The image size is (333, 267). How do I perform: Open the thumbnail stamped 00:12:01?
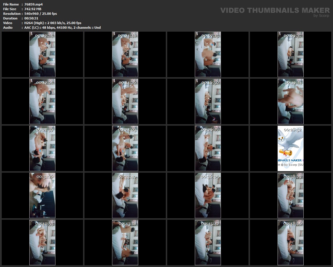[42, 101]
